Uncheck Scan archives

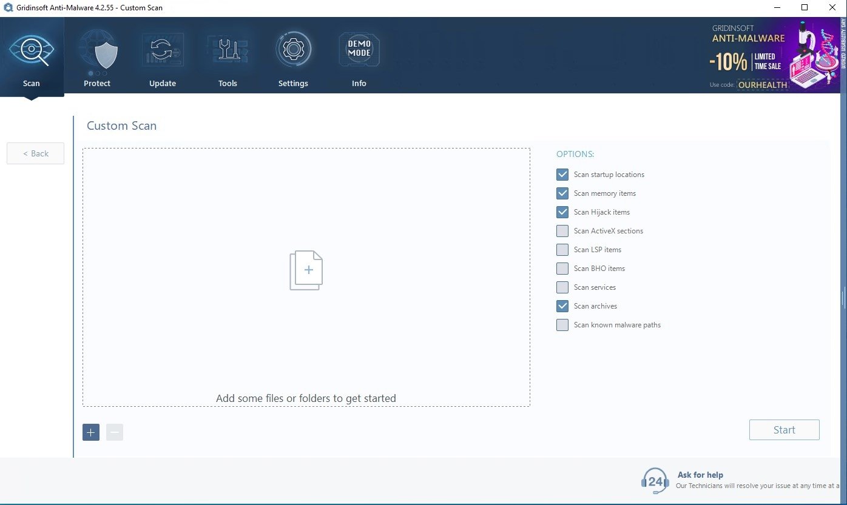562,306
